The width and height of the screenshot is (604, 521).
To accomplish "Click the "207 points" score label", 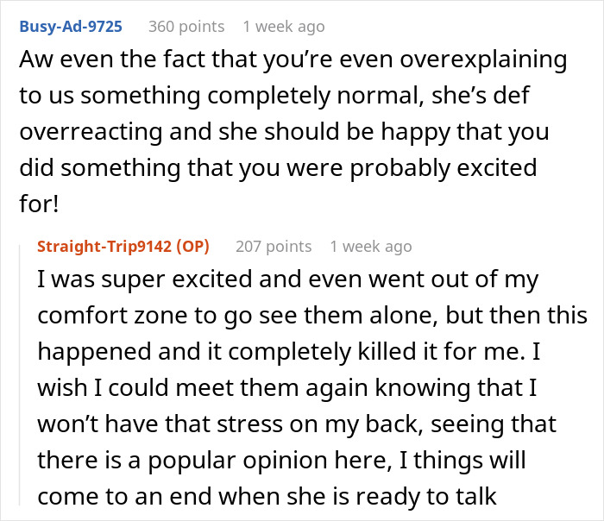I will pos(273,247).
